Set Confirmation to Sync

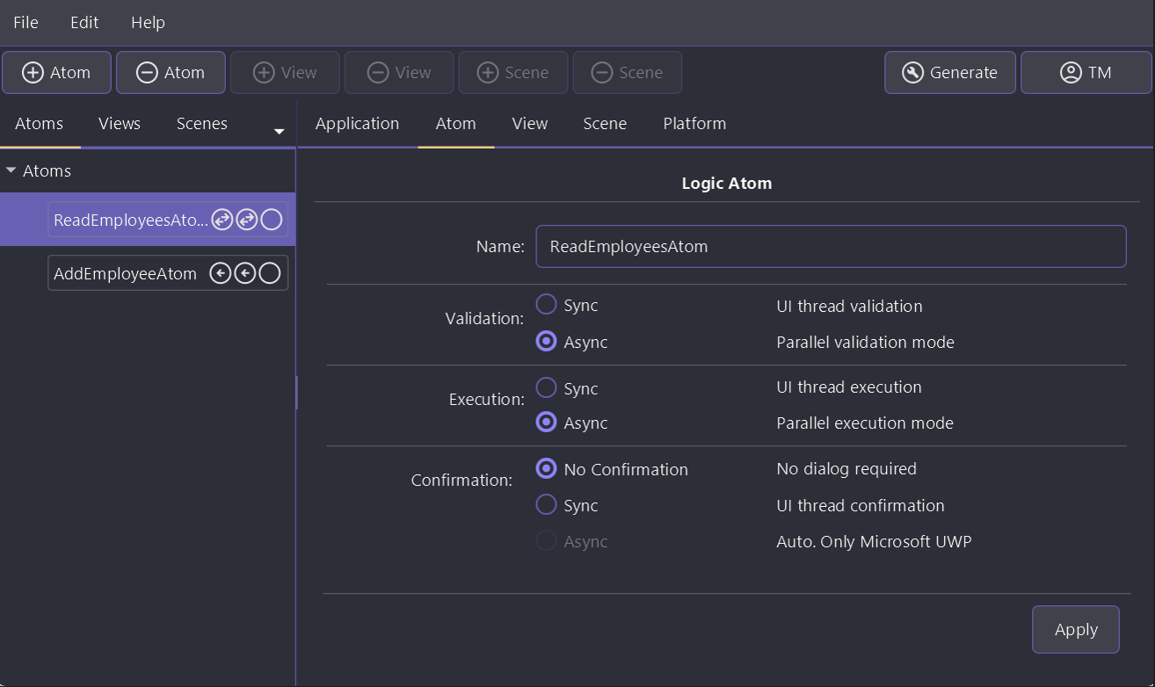[547, 505]
